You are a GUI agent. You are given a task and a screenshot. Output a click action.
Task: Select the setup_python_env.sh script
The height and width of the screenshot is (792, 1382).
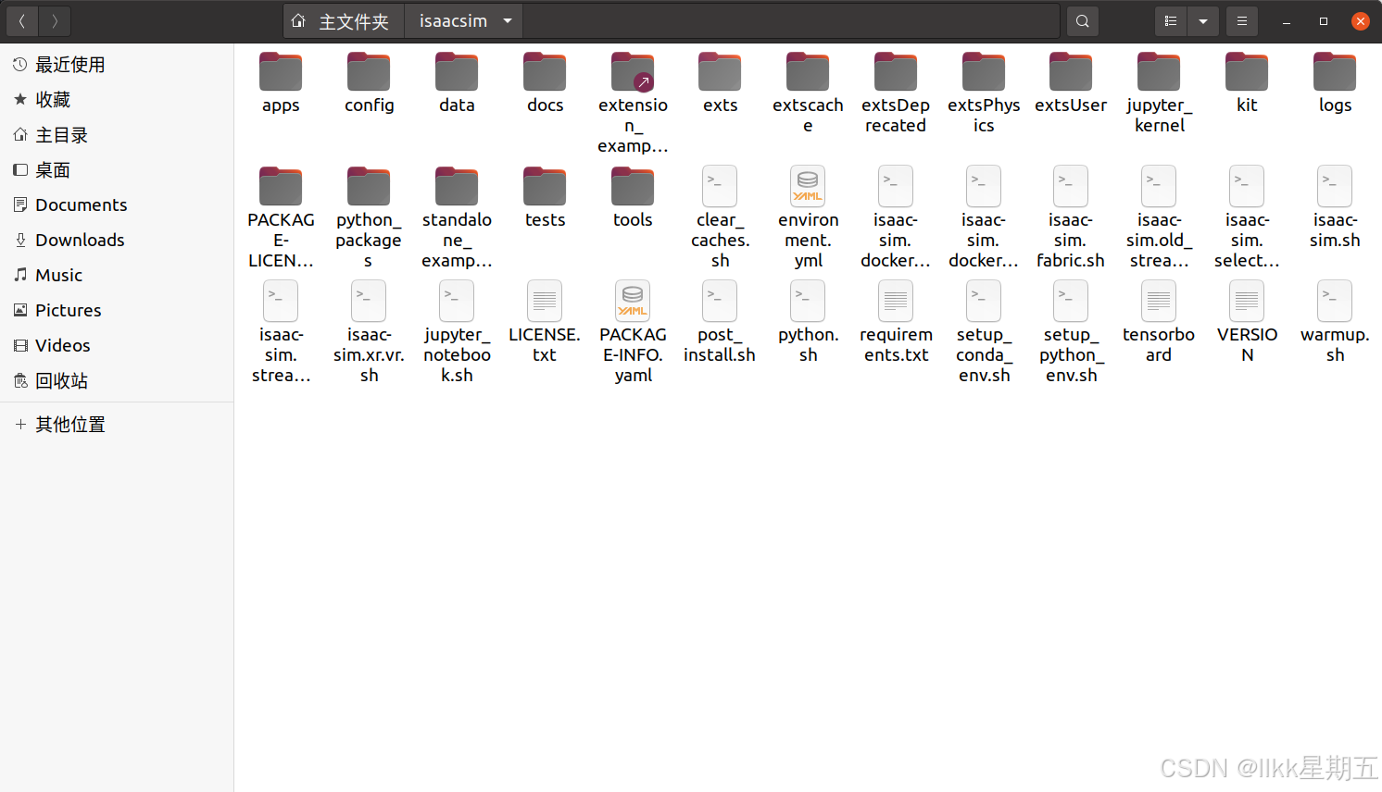(1071, 332)
